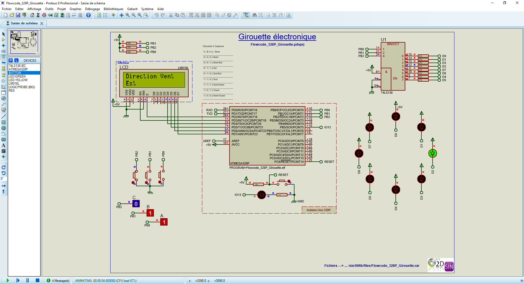Click the P pick devices button
Image resolution: width=524 pixels, height=284 pixels.
point(11,60)
